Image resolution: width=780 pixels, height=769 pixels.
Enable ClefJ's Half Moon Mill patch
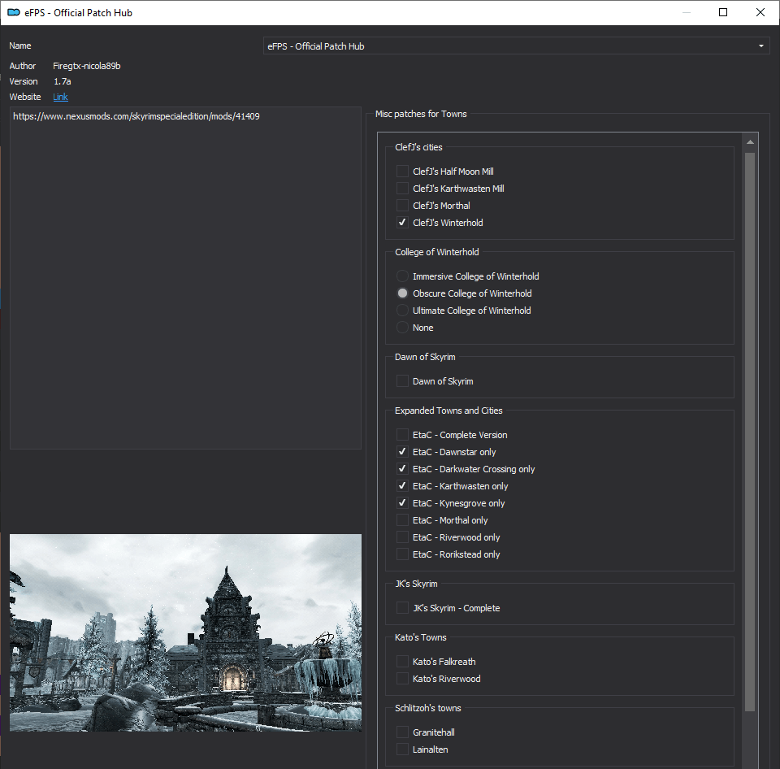402,172
